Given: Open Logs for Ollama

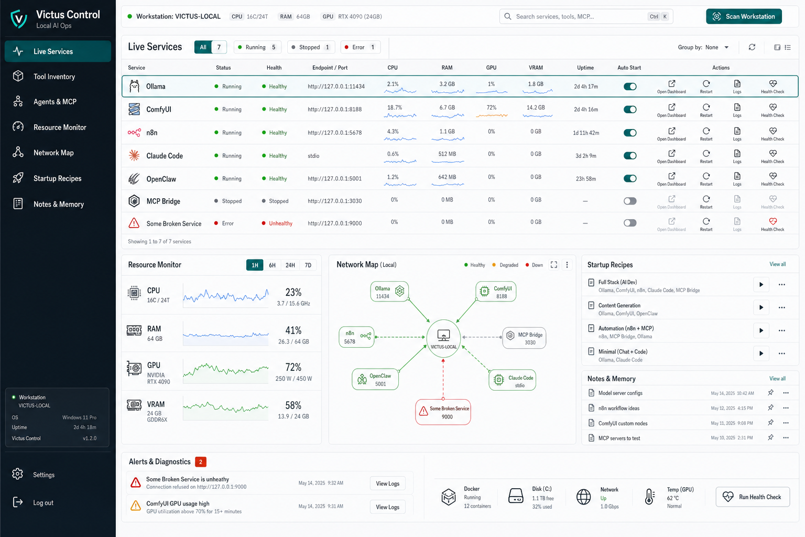Looking at the screenshot, I should [737, 87].
